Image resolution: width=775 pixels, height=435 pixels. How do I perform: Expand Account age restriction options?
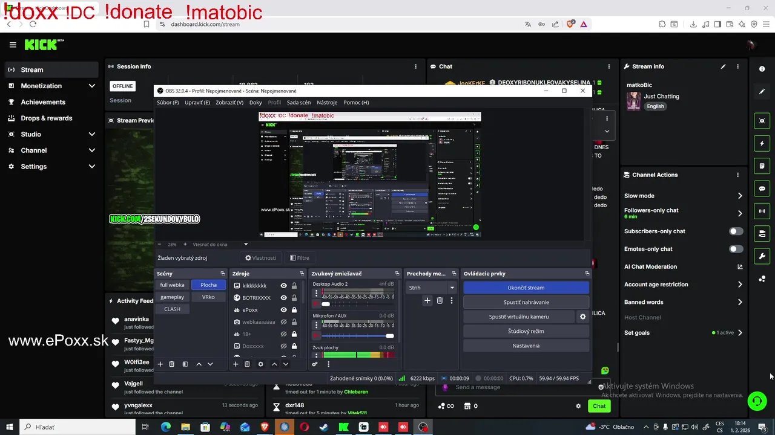point(740,285)
